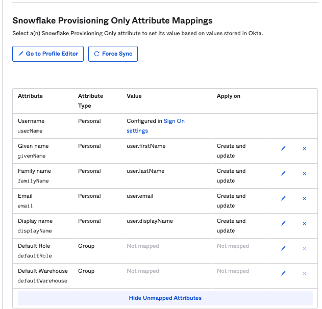Image resolution: width=322 pixels, height=309 pixels.
Task: Edit the Given name attribute mapping
Action: click(283, 148)
